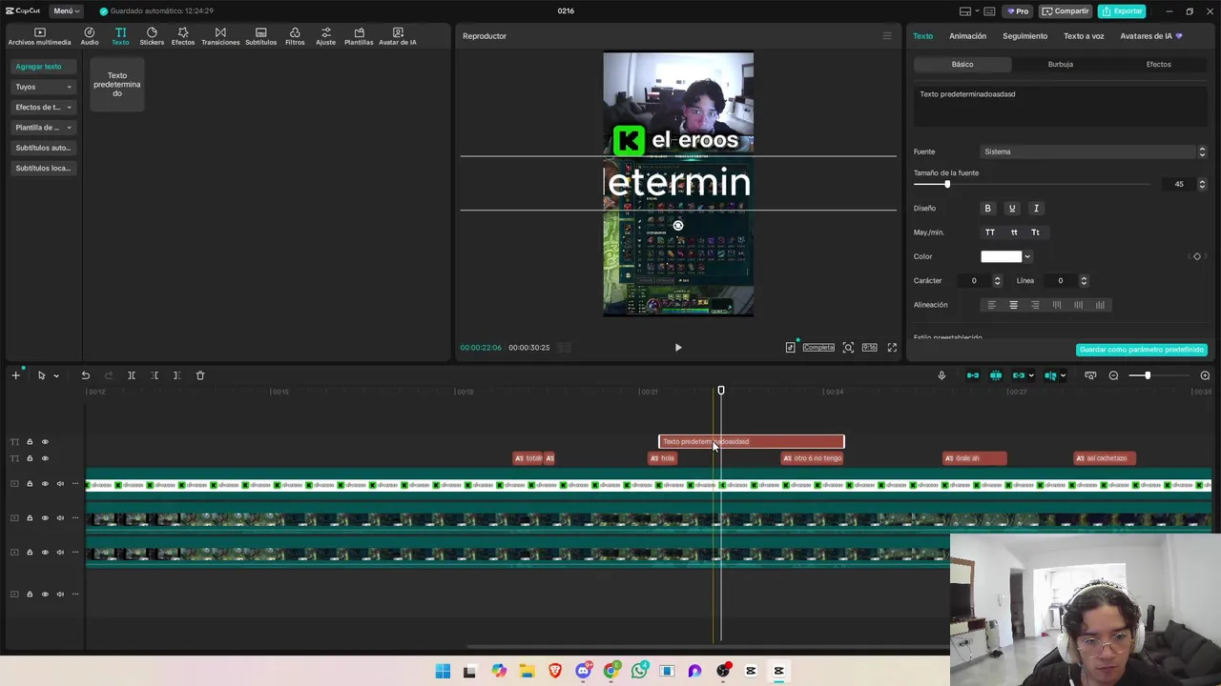Viewport: 1221px width, 686px height.
Task: Click the white text color swatch
Action: click(1001, 256)
